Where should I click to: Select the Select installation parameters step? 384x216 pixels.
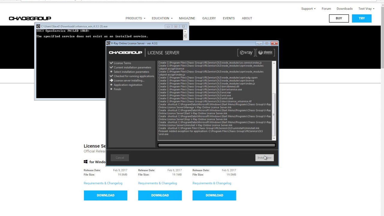coord(131,72)
